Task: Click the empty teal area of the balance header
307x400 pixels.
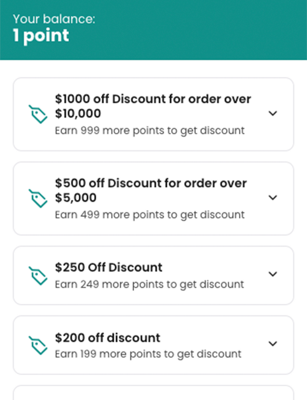Action: pos(211,30)
